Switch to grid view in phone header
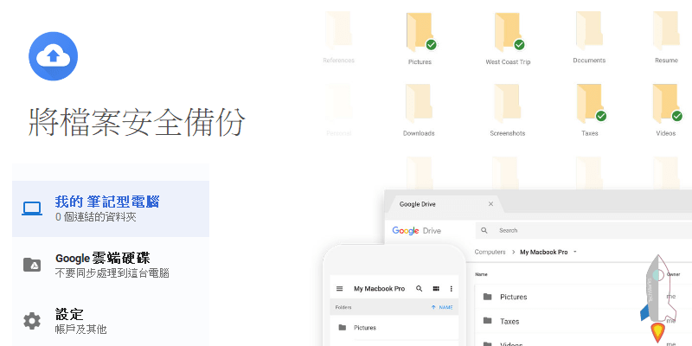This screenshot has width=692, height=346. coord(436,288)
